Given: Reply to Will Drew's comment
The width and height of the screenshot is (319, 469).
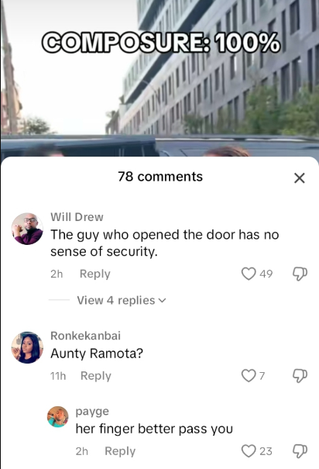Looking at the screenshot, I should coord(95,274).
